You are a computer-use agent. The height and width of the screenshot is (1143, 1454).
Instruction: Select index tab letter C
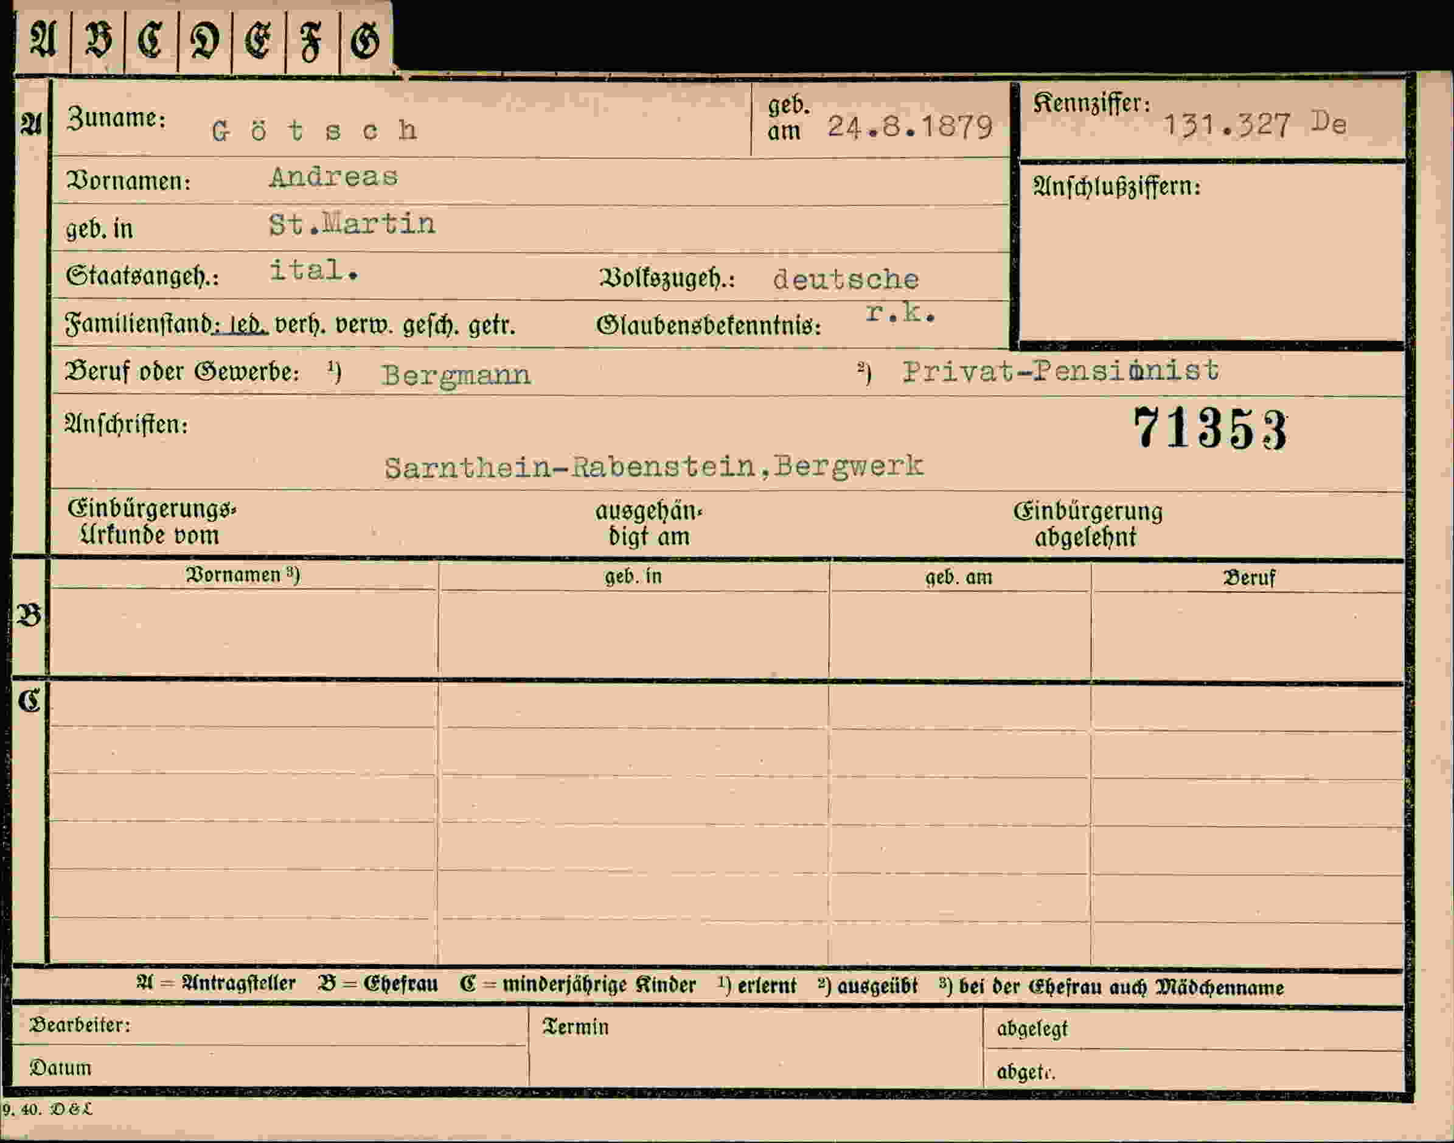point(151,40)
